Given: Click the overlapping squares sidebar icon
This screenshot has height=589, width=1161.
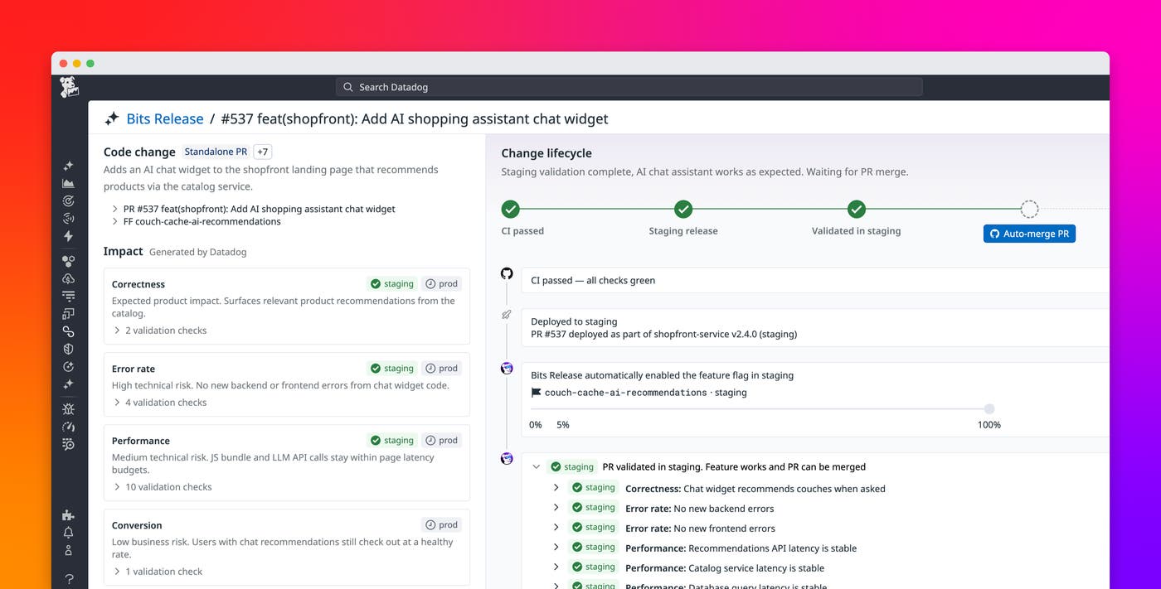Looking at the screenshot, I should pyautogui.click(x=69, y=314).
